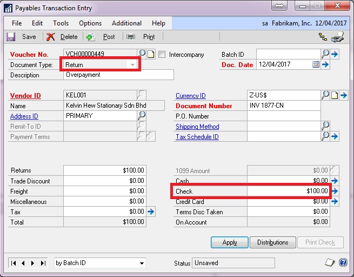Viewport: 354px width, 277px height.
Task: Follow the Currency ID link
Action: 191,96
